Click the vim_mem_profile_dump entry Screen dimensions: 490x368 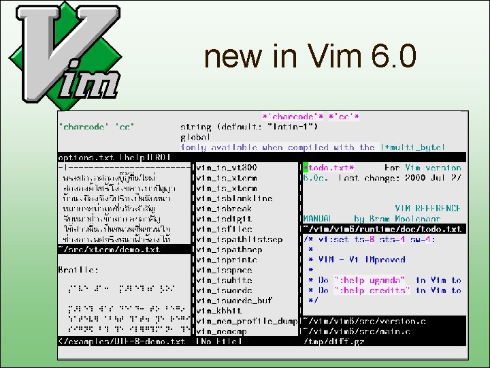point(246,321)
